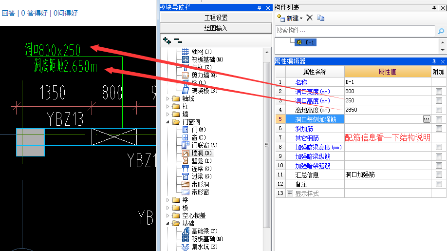Tick the 附加 checkbox for 洞口每侧加强筋
This screenshot has height=251, width=447.
pyautogui.click(x=439, y=119)
